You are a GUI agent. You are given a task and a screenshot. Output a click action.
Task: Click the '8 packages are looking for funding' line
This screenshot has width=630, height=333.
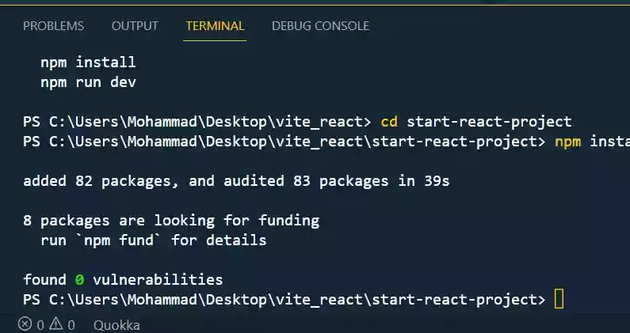coord(171,221)
